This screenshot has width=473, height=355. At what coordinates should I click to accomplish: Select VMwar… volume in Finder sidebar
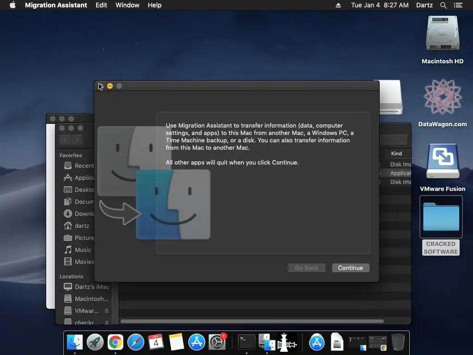pyautogui.click(x=81, y=311)
